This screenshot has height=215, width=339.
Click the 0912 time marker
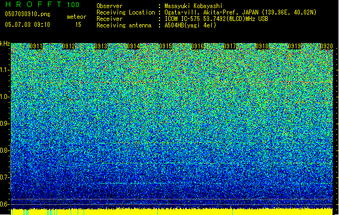click(x=68, y=46)
